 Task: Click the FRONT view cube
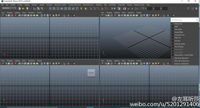click(91, 73)
